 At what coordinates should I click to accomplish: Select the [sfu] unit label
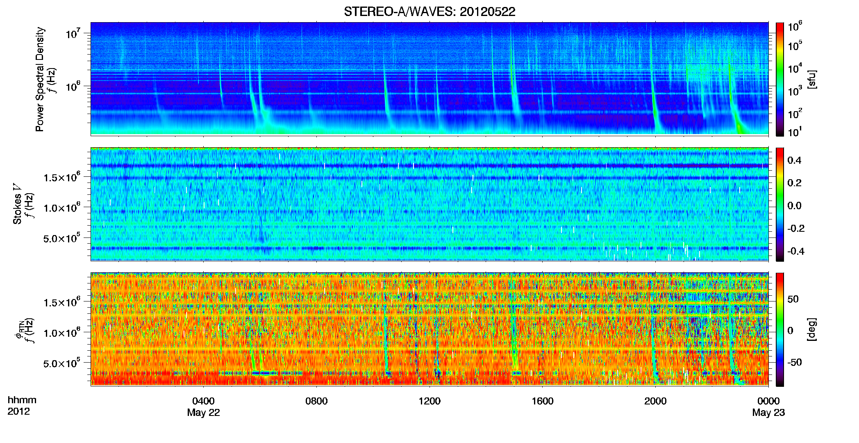[812, 79]
